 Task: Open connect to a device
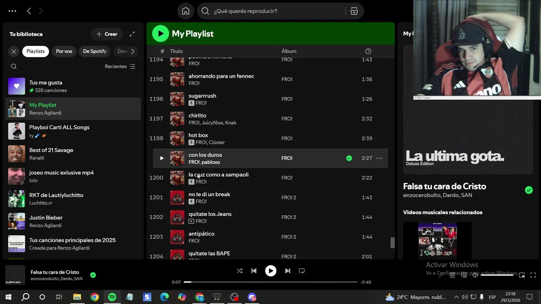coord(464,275)
